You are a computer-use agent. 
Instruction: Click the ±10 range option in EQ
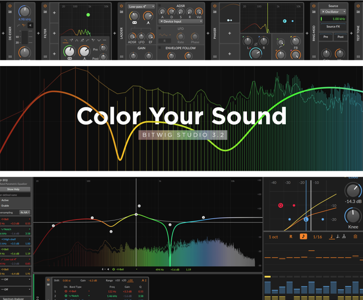117,281
